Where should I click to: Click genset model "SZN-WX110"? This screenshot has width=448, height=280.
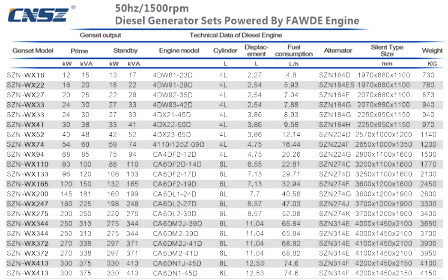click(x=27, y=164)
